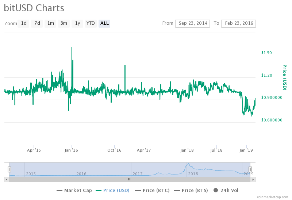This screenshot has height=200, width=292.
Task: Set zoom range to 1d
Action: (x=23, y=23)
